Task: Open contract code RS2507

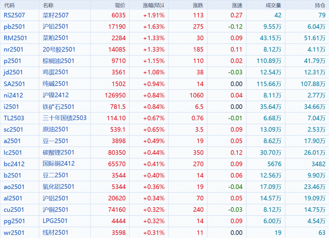Action: pyautogui.click(x=14, y=15)
